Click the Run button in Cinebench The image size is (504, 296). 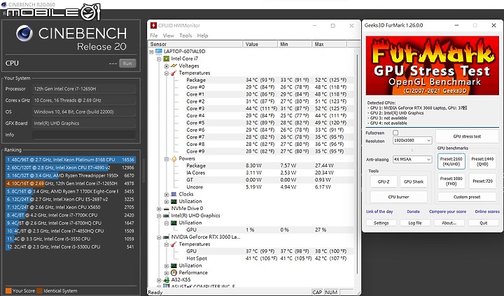point(127,64)
